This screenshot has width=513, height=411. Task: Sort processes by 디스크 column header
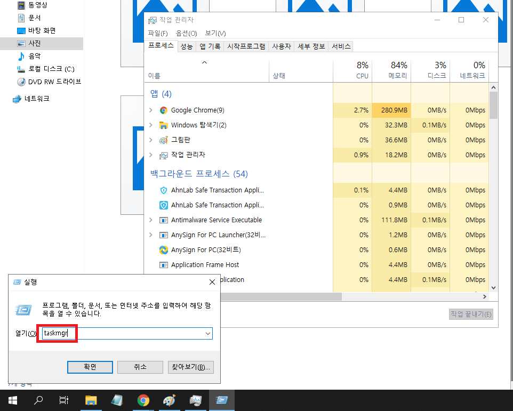click(430, 70)
